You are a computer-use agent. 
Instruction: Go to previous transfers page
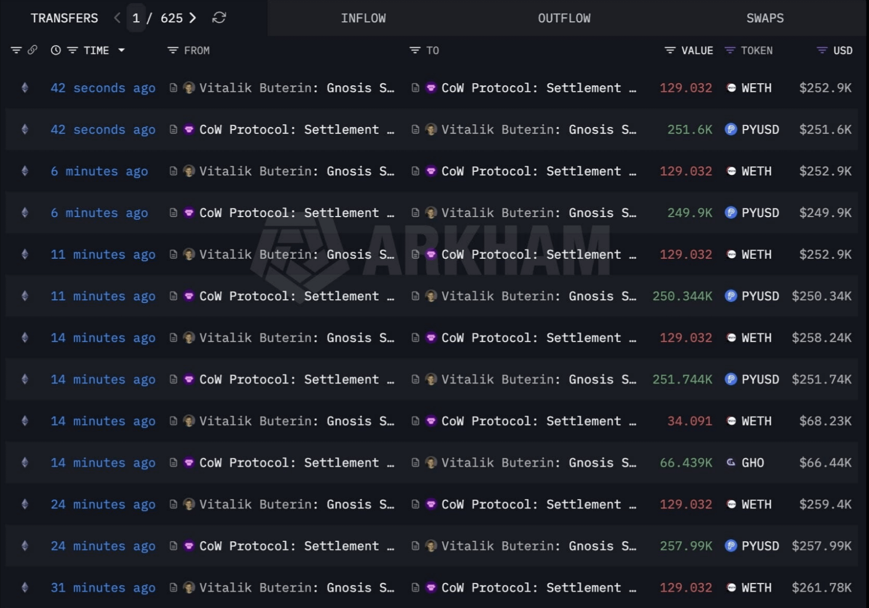tap(117, 18)
